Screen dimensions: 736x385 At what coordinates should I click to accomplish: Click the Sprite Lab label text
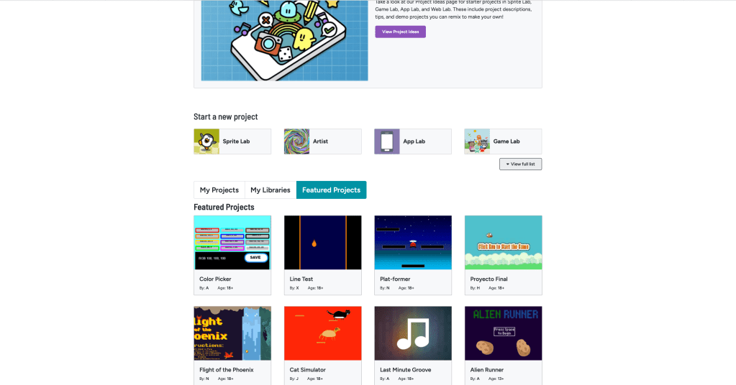click(236, 142)
